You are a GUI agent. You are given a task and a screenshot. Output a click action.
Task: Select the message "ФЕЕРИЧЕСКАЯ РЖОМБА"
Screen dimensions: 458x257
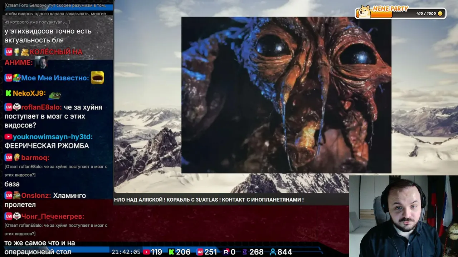click(47, 146)
